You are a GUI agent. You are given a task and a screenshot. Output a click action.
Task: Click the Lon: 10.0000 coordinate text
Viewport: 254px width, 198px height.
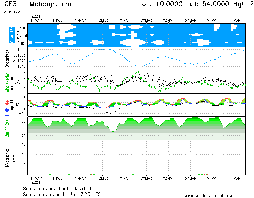pyautogui.click(x=160, y=4)
